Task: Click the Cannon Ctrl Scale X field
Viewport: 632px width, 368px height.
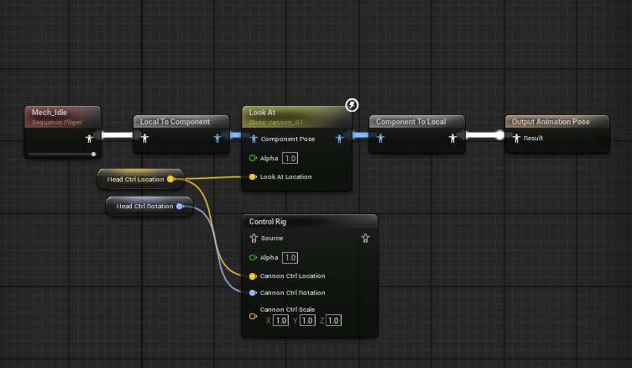Action: pos(281,321)
